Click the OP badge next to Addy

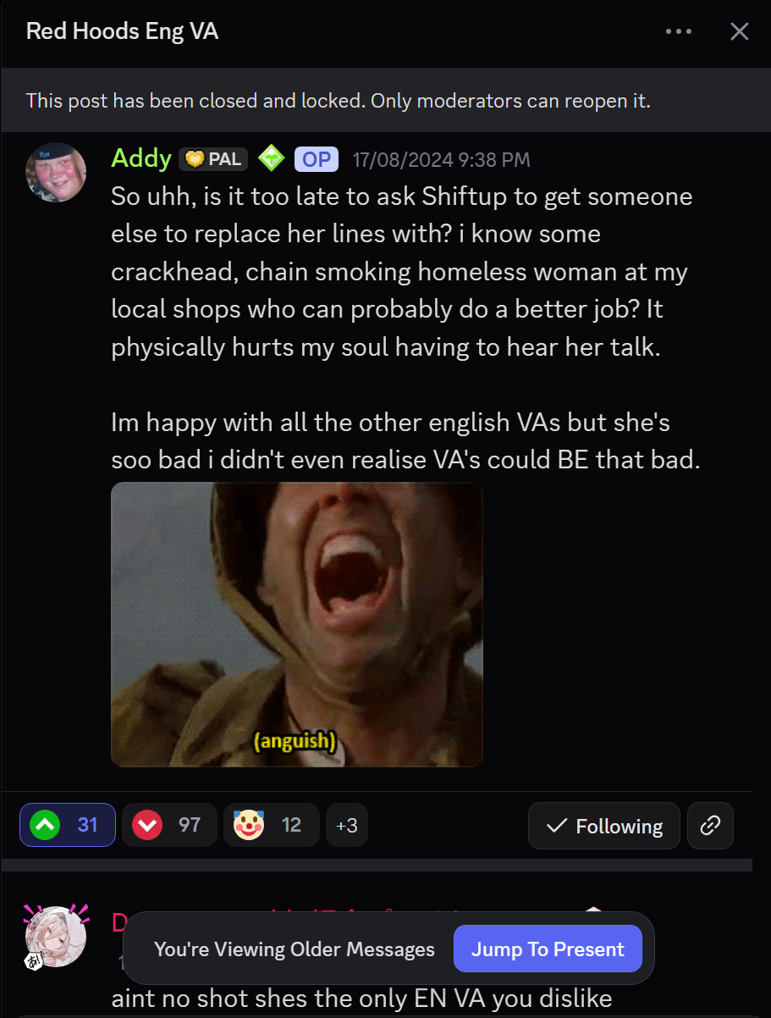317,159
